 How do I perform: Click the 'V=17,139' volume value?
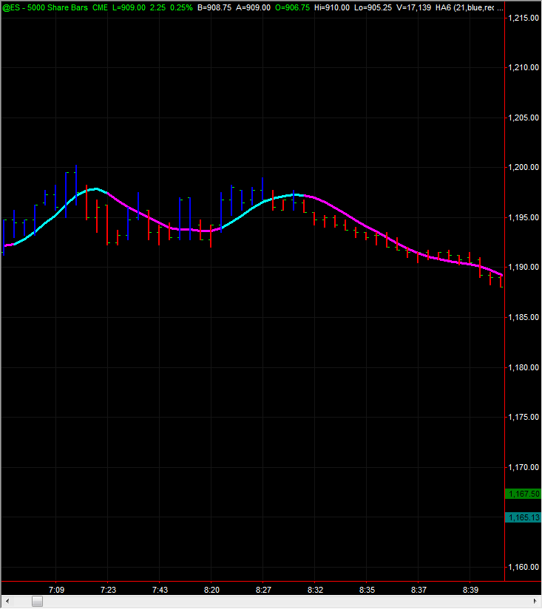[x=414, y=7]
